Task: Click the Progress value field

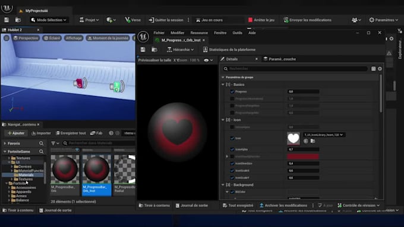Action: click(x=303, y=91)
